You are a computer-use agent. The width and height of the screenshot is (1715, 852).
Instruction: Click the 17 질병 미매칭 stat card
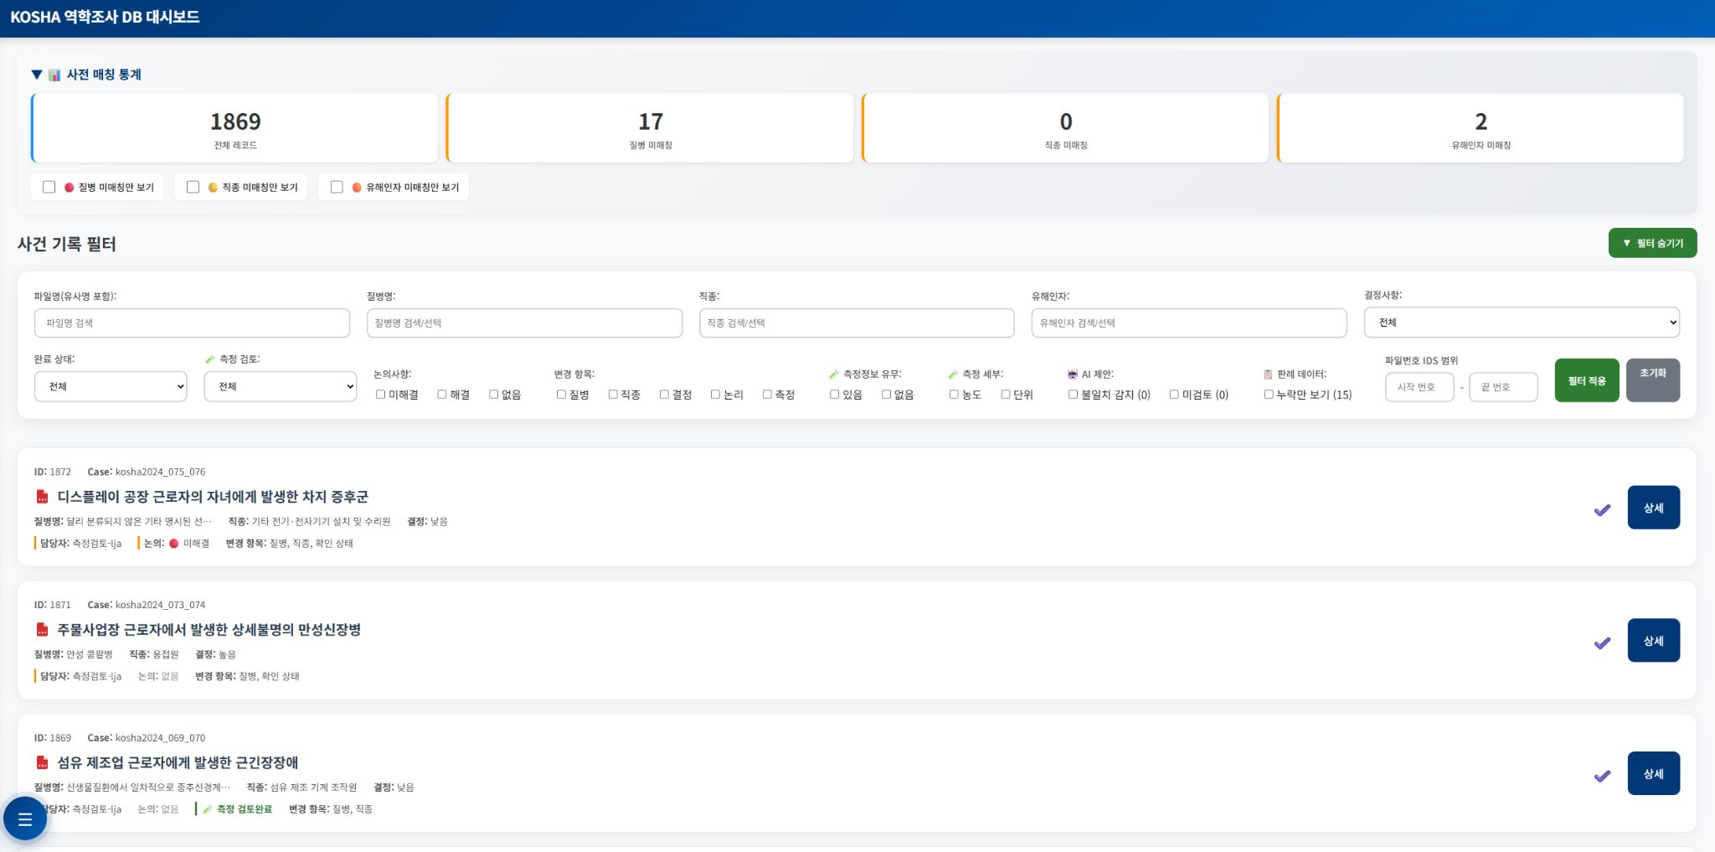(x=650, y=128)
